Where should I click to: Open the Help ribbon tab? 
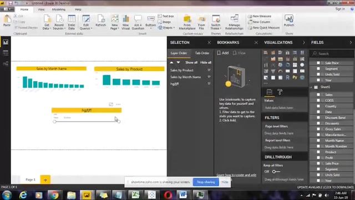pyautogui.click(x=78, y=9)
